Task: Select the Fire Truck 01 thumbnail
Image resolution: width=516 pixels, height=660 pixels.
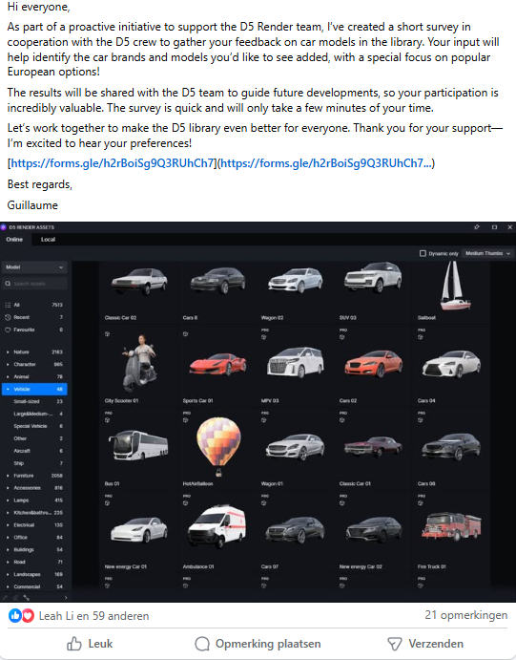Action: coord(451,527)
